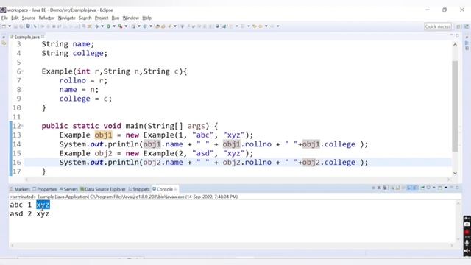Toggle the speaker icon in recorder widget
471x265 pixels.
(x=467, y=251)
